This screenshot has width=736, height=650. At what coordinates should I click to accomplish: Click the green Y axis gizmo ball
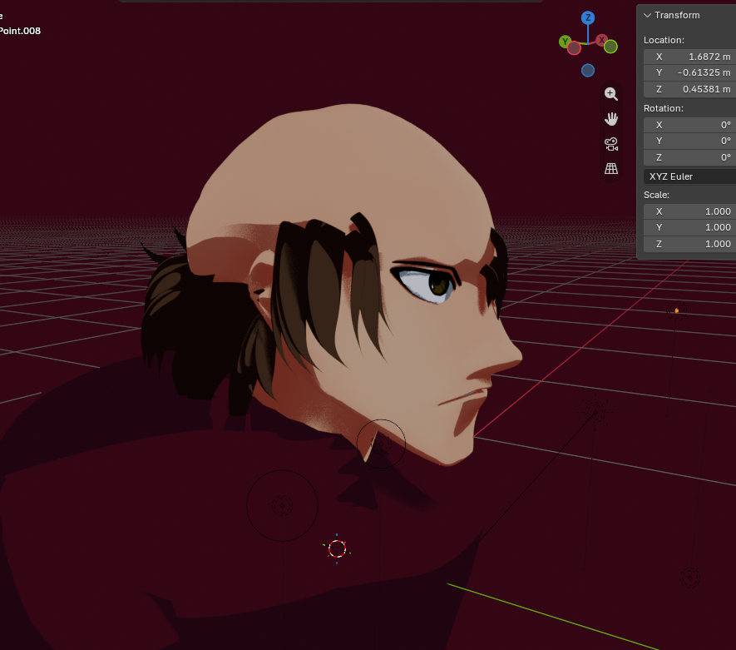[566, 42]
